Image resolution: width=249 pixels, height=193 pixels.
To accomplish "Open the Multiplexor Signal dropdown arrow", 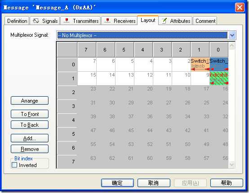I will tap(232, 35).
